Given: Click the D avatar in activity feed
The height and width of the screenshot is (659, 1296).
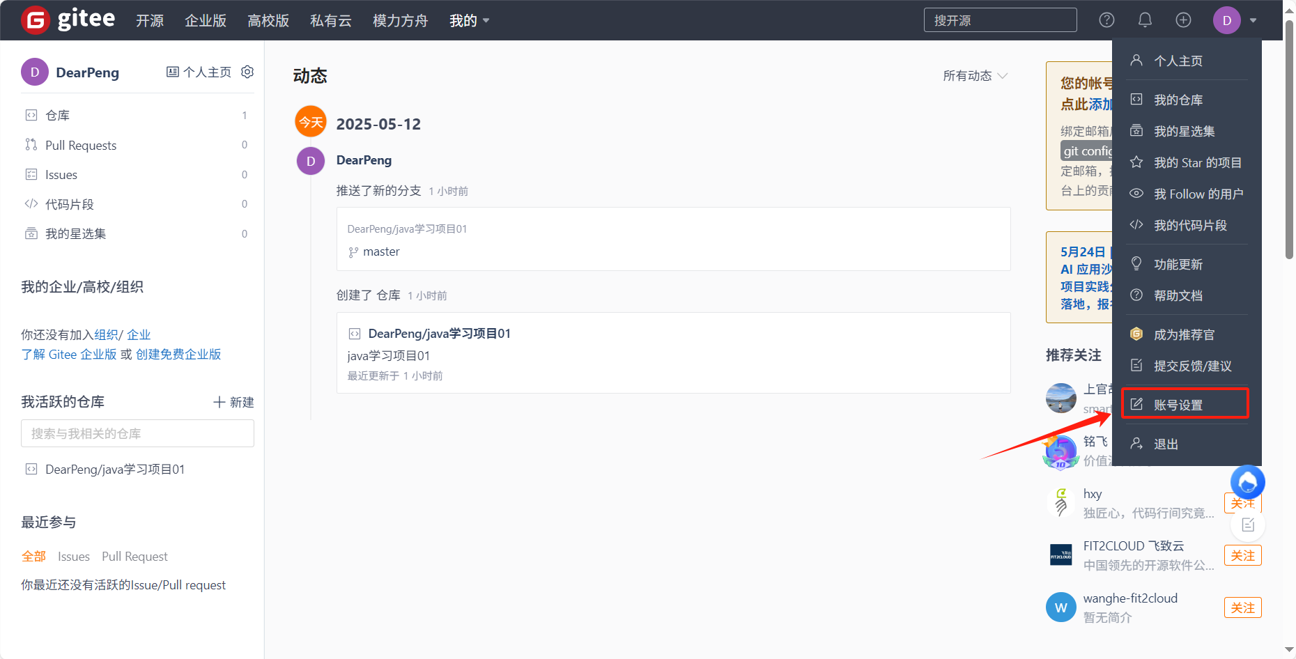Looking at the screenshot, I should coord(311,161).
